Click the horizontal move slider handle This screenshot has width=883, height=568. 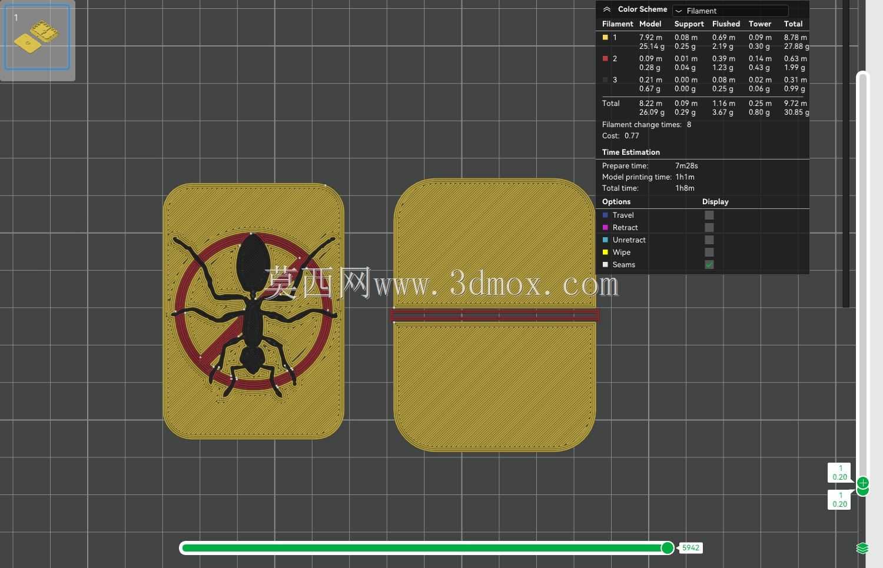[668, 548]
